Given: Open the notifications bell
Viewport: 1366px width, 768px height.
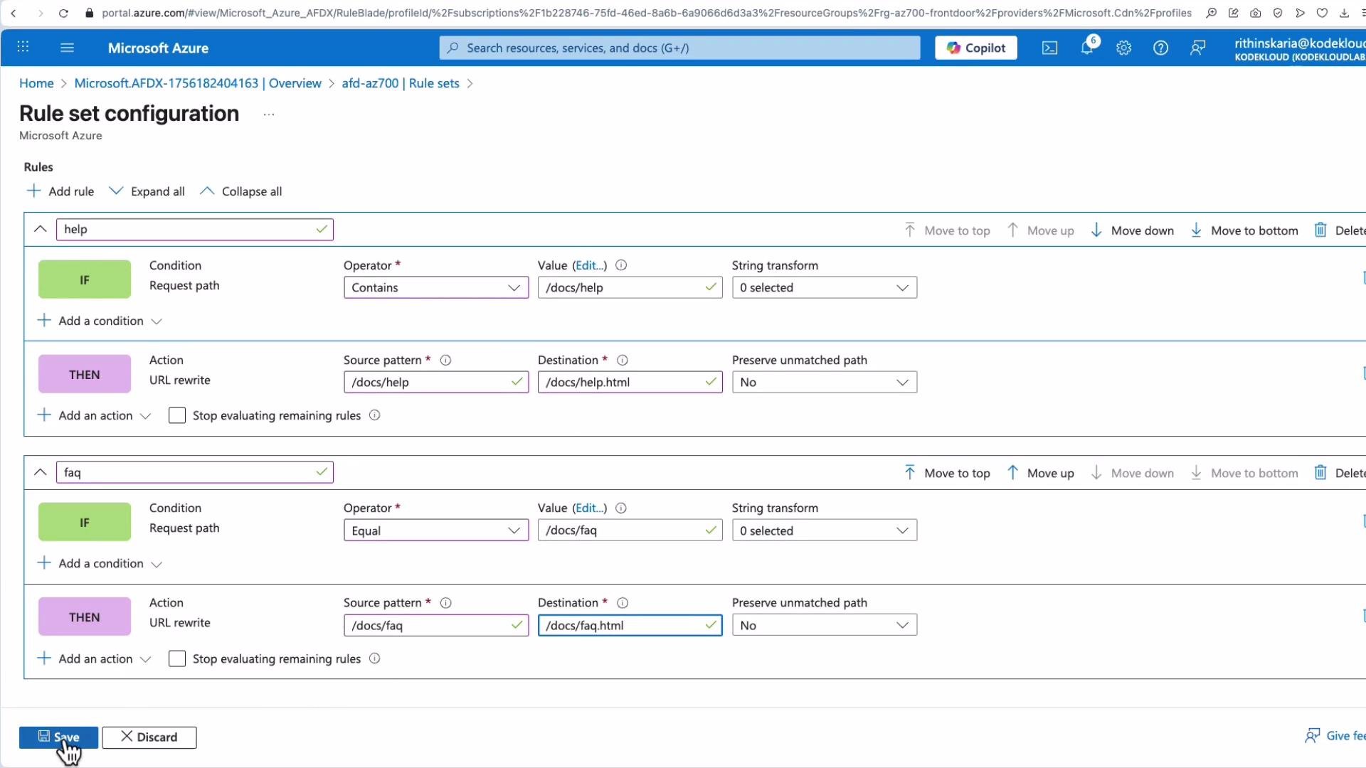Looking at the screenshot, I should tap(1086, 48).
